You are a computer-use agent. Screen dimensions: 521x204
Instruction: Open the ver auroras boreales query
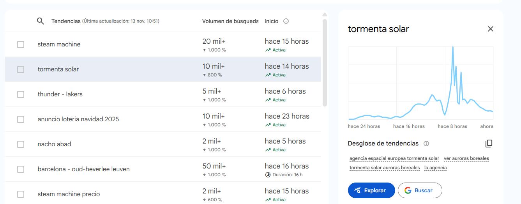point(466,158)
